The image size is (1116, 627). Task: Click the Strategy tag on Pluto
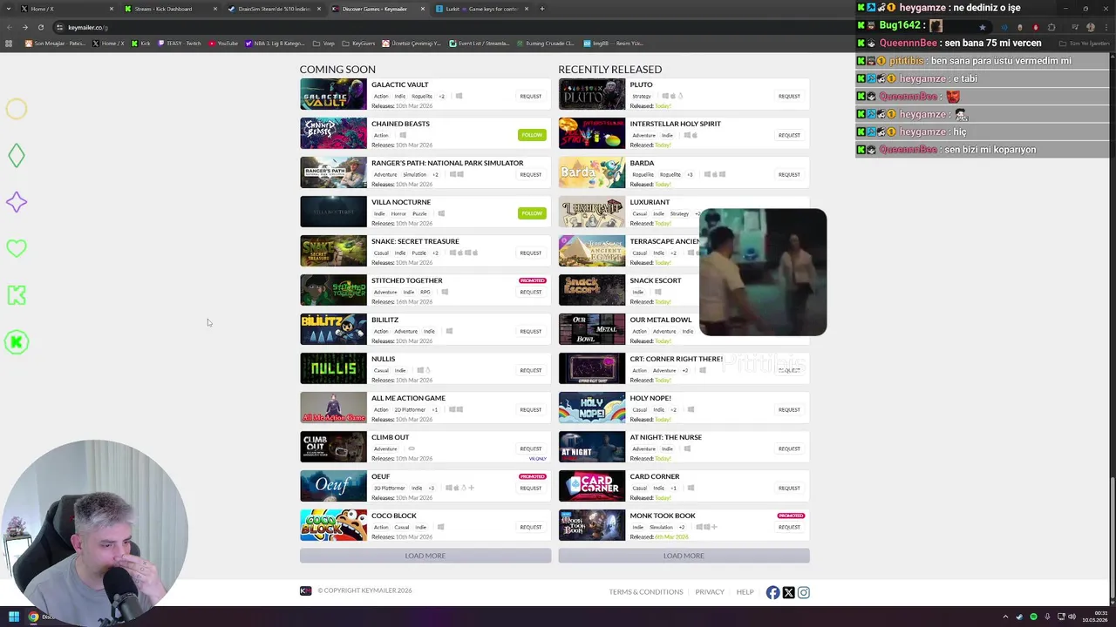(x=642, y=96)
